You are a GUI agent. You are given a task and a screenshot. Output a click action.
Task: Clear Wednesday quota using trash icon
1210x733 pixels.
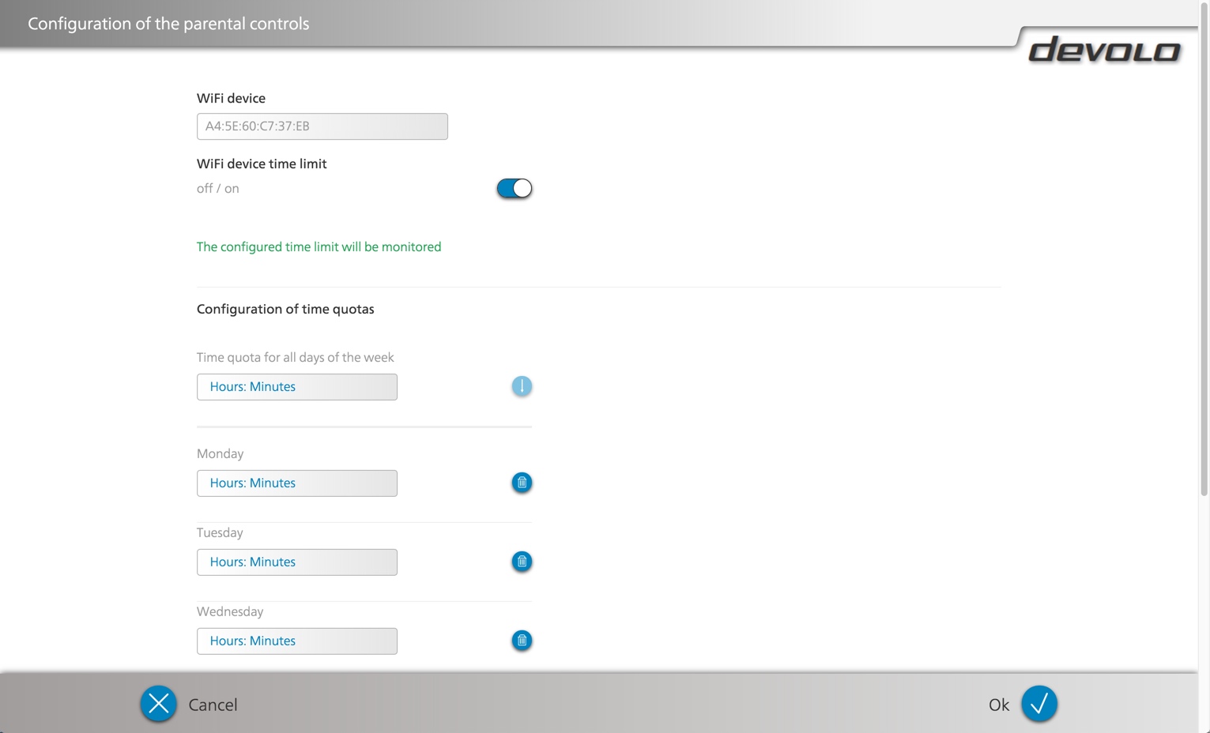click(x=522, y=641)
